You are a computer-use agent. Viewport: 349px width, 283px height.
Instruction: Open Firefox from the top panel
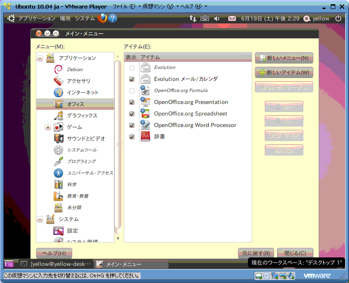point(102,18)
